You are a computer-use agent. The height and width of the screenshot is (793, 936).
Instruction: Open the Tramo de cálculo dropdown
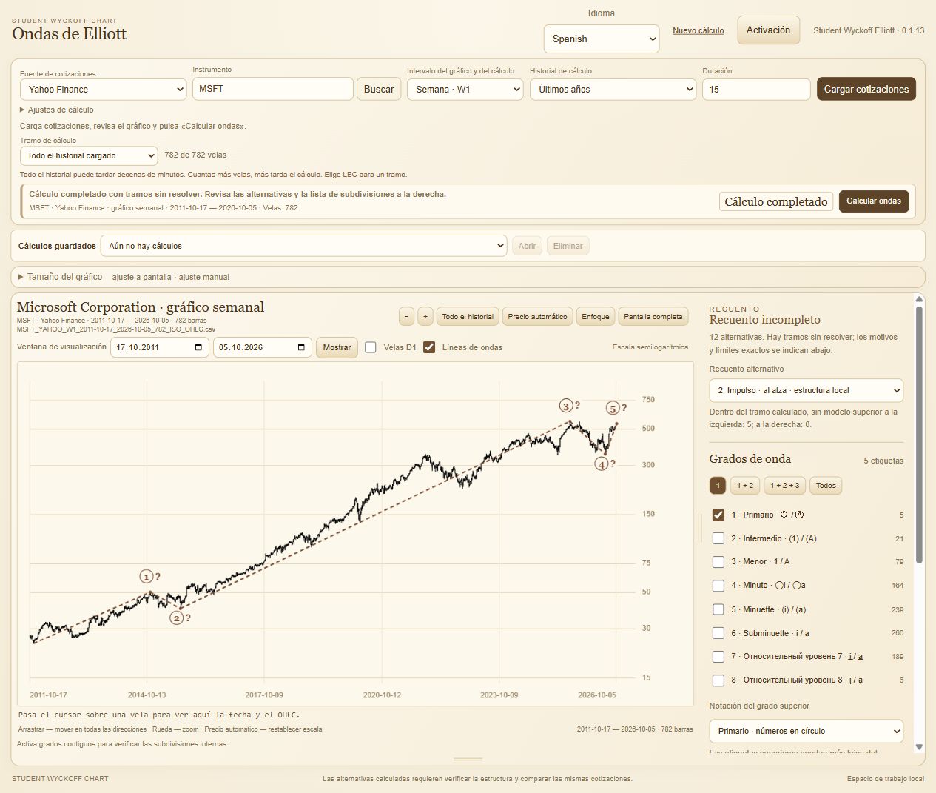pos(89,156)
